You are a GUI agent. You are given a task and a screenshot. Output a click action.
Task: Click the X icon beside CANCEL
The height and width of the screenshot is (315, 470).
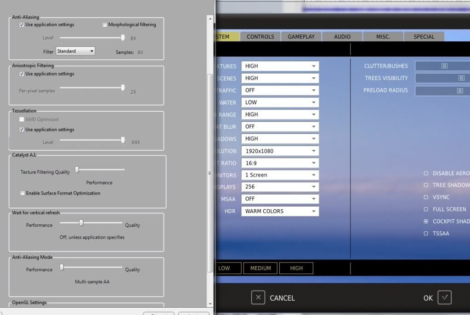(258, 298)
